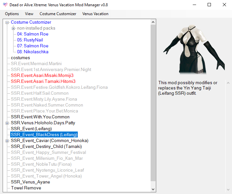Select SSR_Event_Happy_Summer_Festival mod
The height and width of the screenshot is (194, 232).
pyautogui.click(x=48, y=152)
